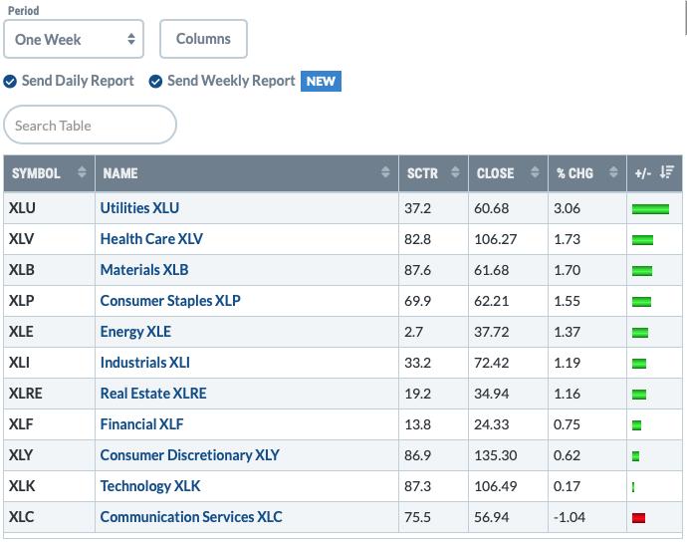Image resolution: width=687 pixels, height=543 pixels.
Task: Sort table by NAME column arrows
Action: point(385,172)
